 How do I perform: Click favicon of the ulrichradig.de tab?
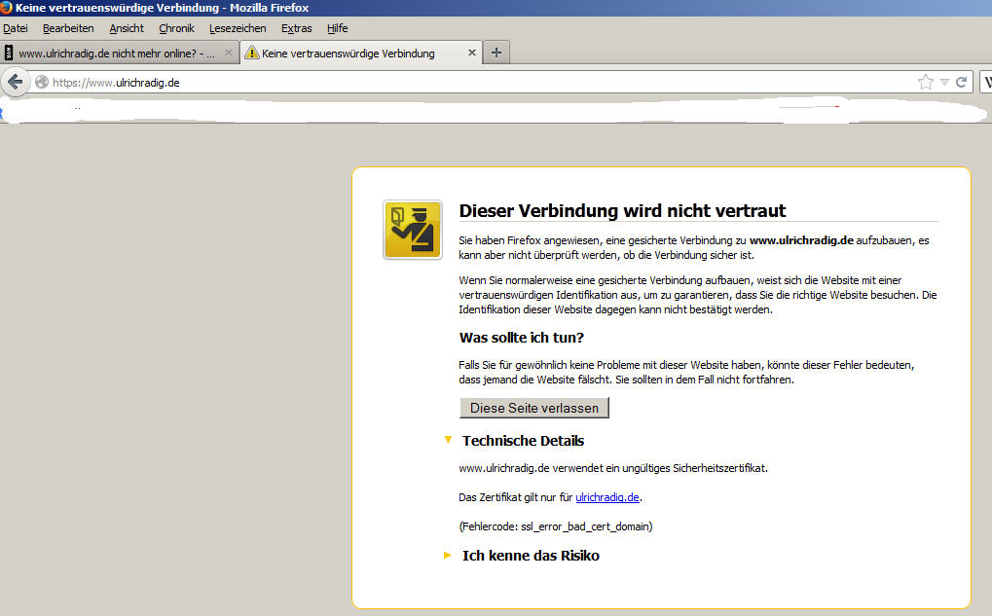[x=8, y=53]
